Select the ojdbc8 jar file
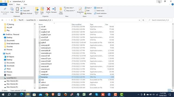174x97 pixels. 76,43
